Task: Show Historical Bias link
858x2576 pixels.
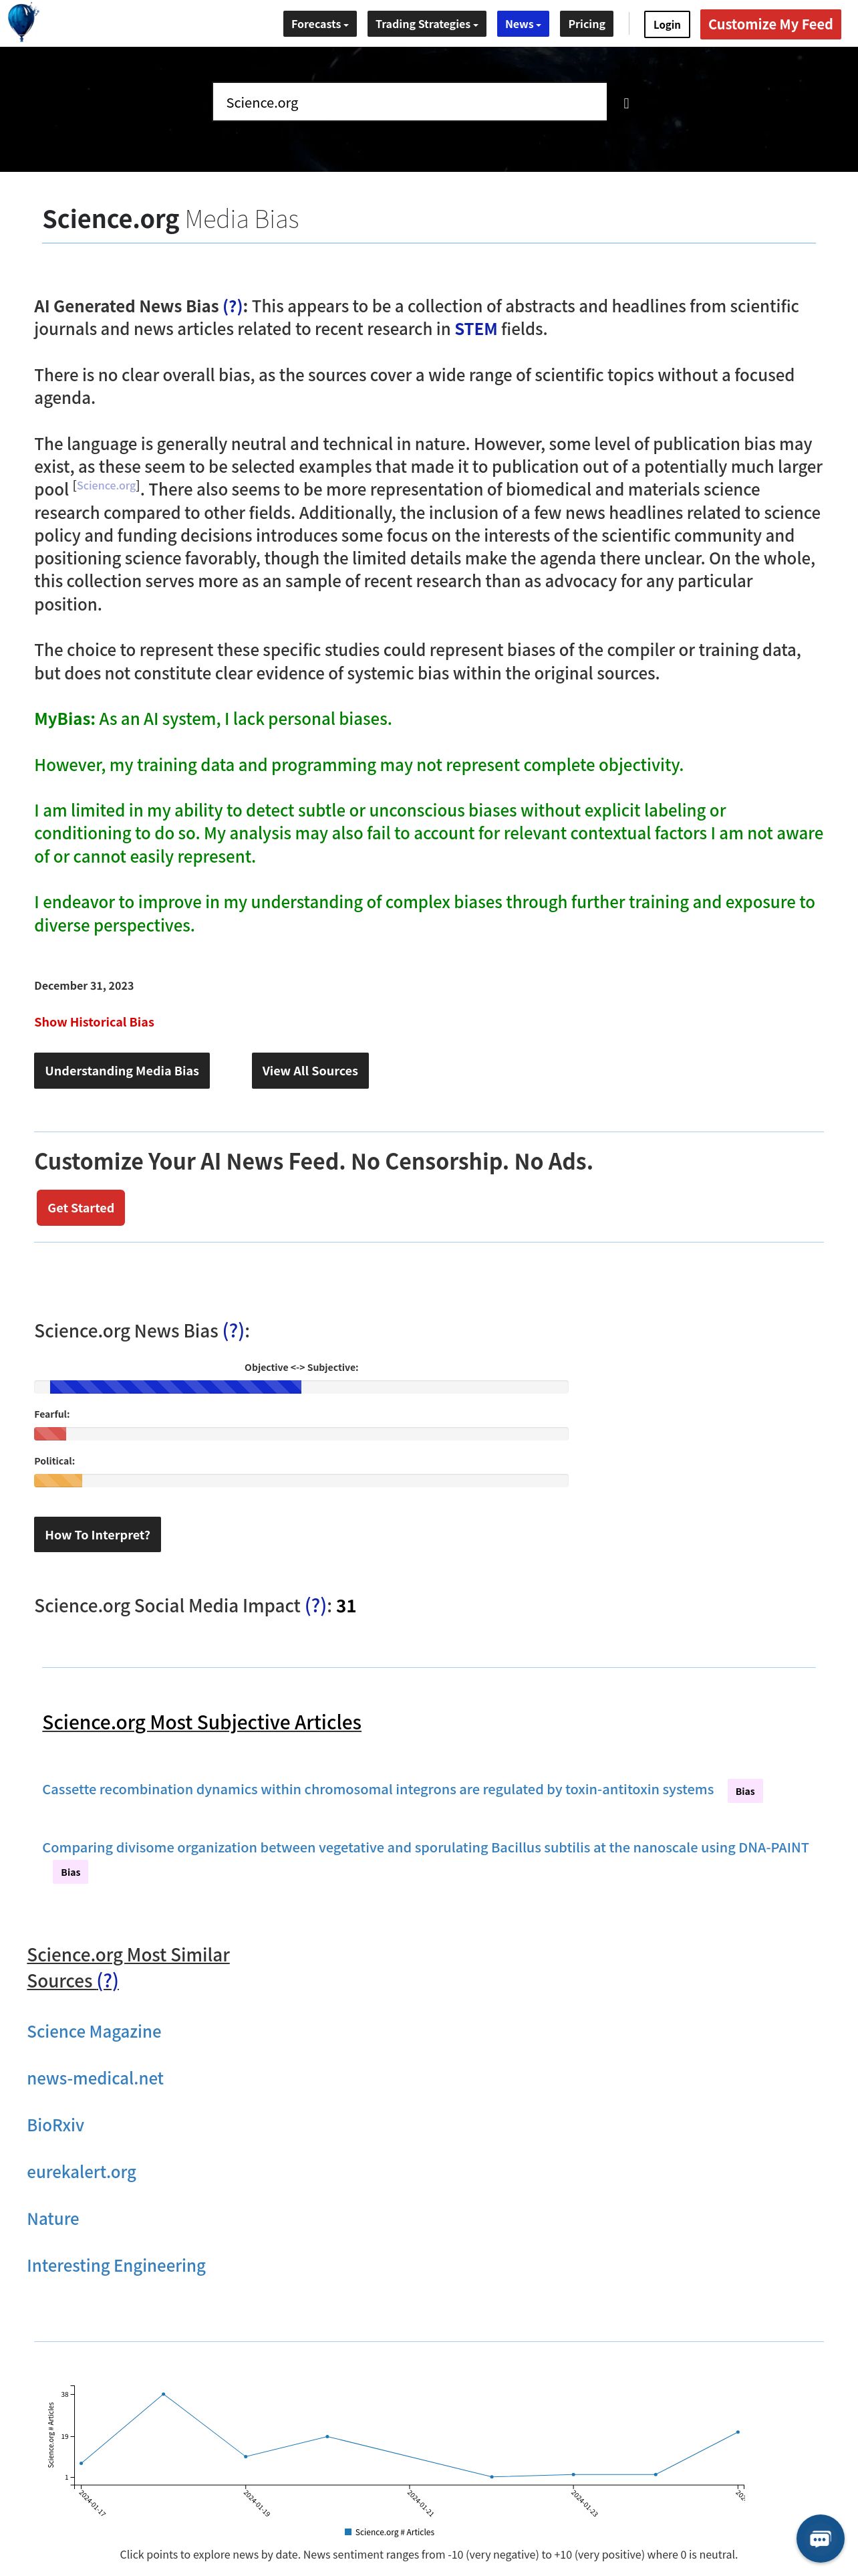Action: pos(94,1022)
